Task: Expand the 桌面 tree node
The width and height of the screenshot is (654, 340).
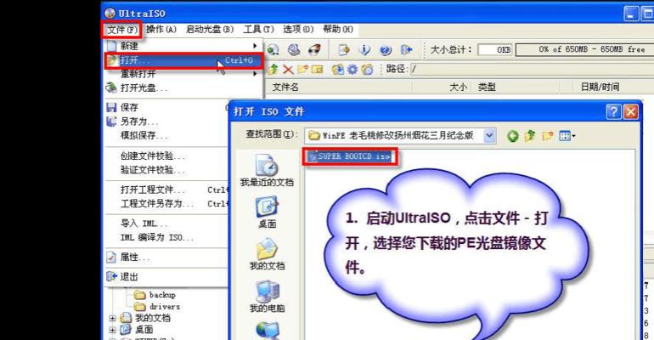Action: click(x=112, y=330)
